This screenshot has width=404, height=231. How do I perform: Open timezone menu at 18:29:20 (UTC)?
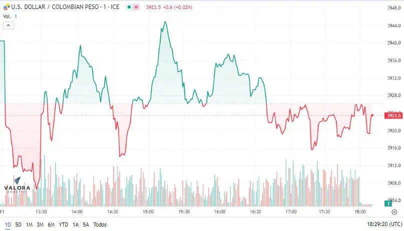(x=384, y=224)
